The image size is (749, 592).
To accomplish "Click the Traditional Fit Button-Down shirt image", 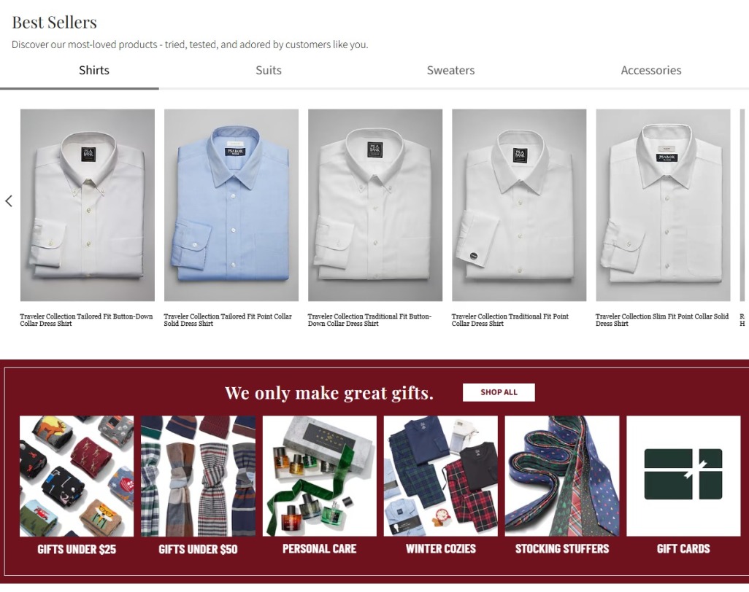I will 375,205.
